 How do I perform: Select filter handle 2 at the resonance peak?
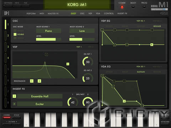click(46, 54)
